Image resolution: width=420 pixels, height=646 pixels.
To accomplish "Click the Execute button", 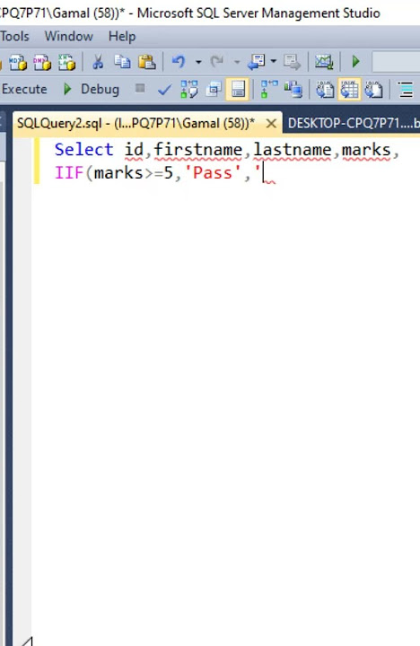I will tap(24, 89).
